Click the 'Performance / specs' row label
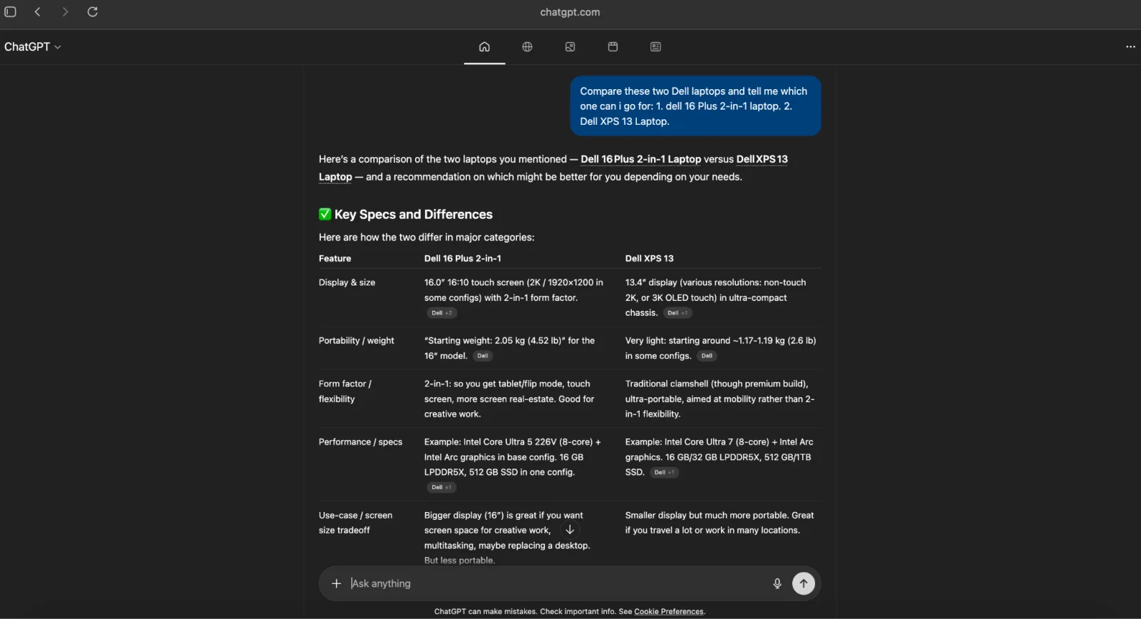Screen dimensions: 1141x619 pyautogui.click(x=360, y=442)
